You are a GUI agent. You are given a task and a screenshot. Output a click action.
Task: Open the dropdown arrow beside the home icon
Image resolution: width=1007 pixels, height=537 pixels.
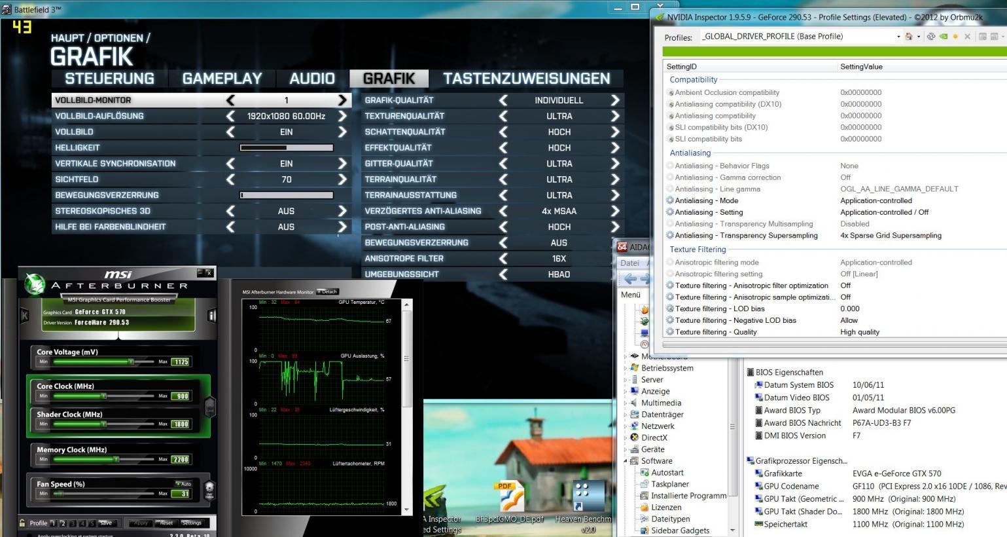pos(919,37)
